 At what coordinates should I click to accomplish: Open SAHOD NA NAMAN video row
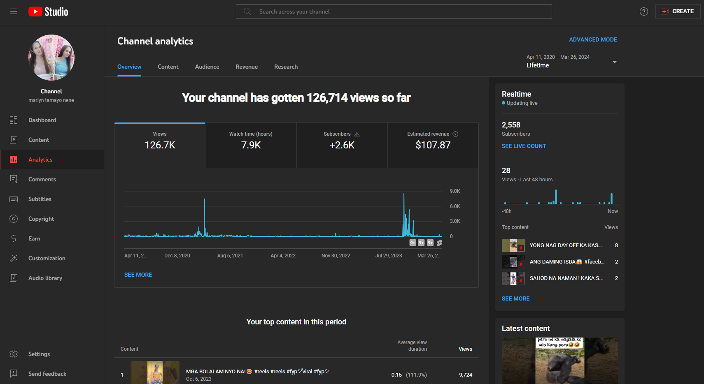(560, 278)
